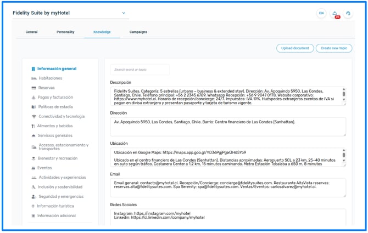
Task: Click the Search word or topic field
Action: tap(140, 70)
